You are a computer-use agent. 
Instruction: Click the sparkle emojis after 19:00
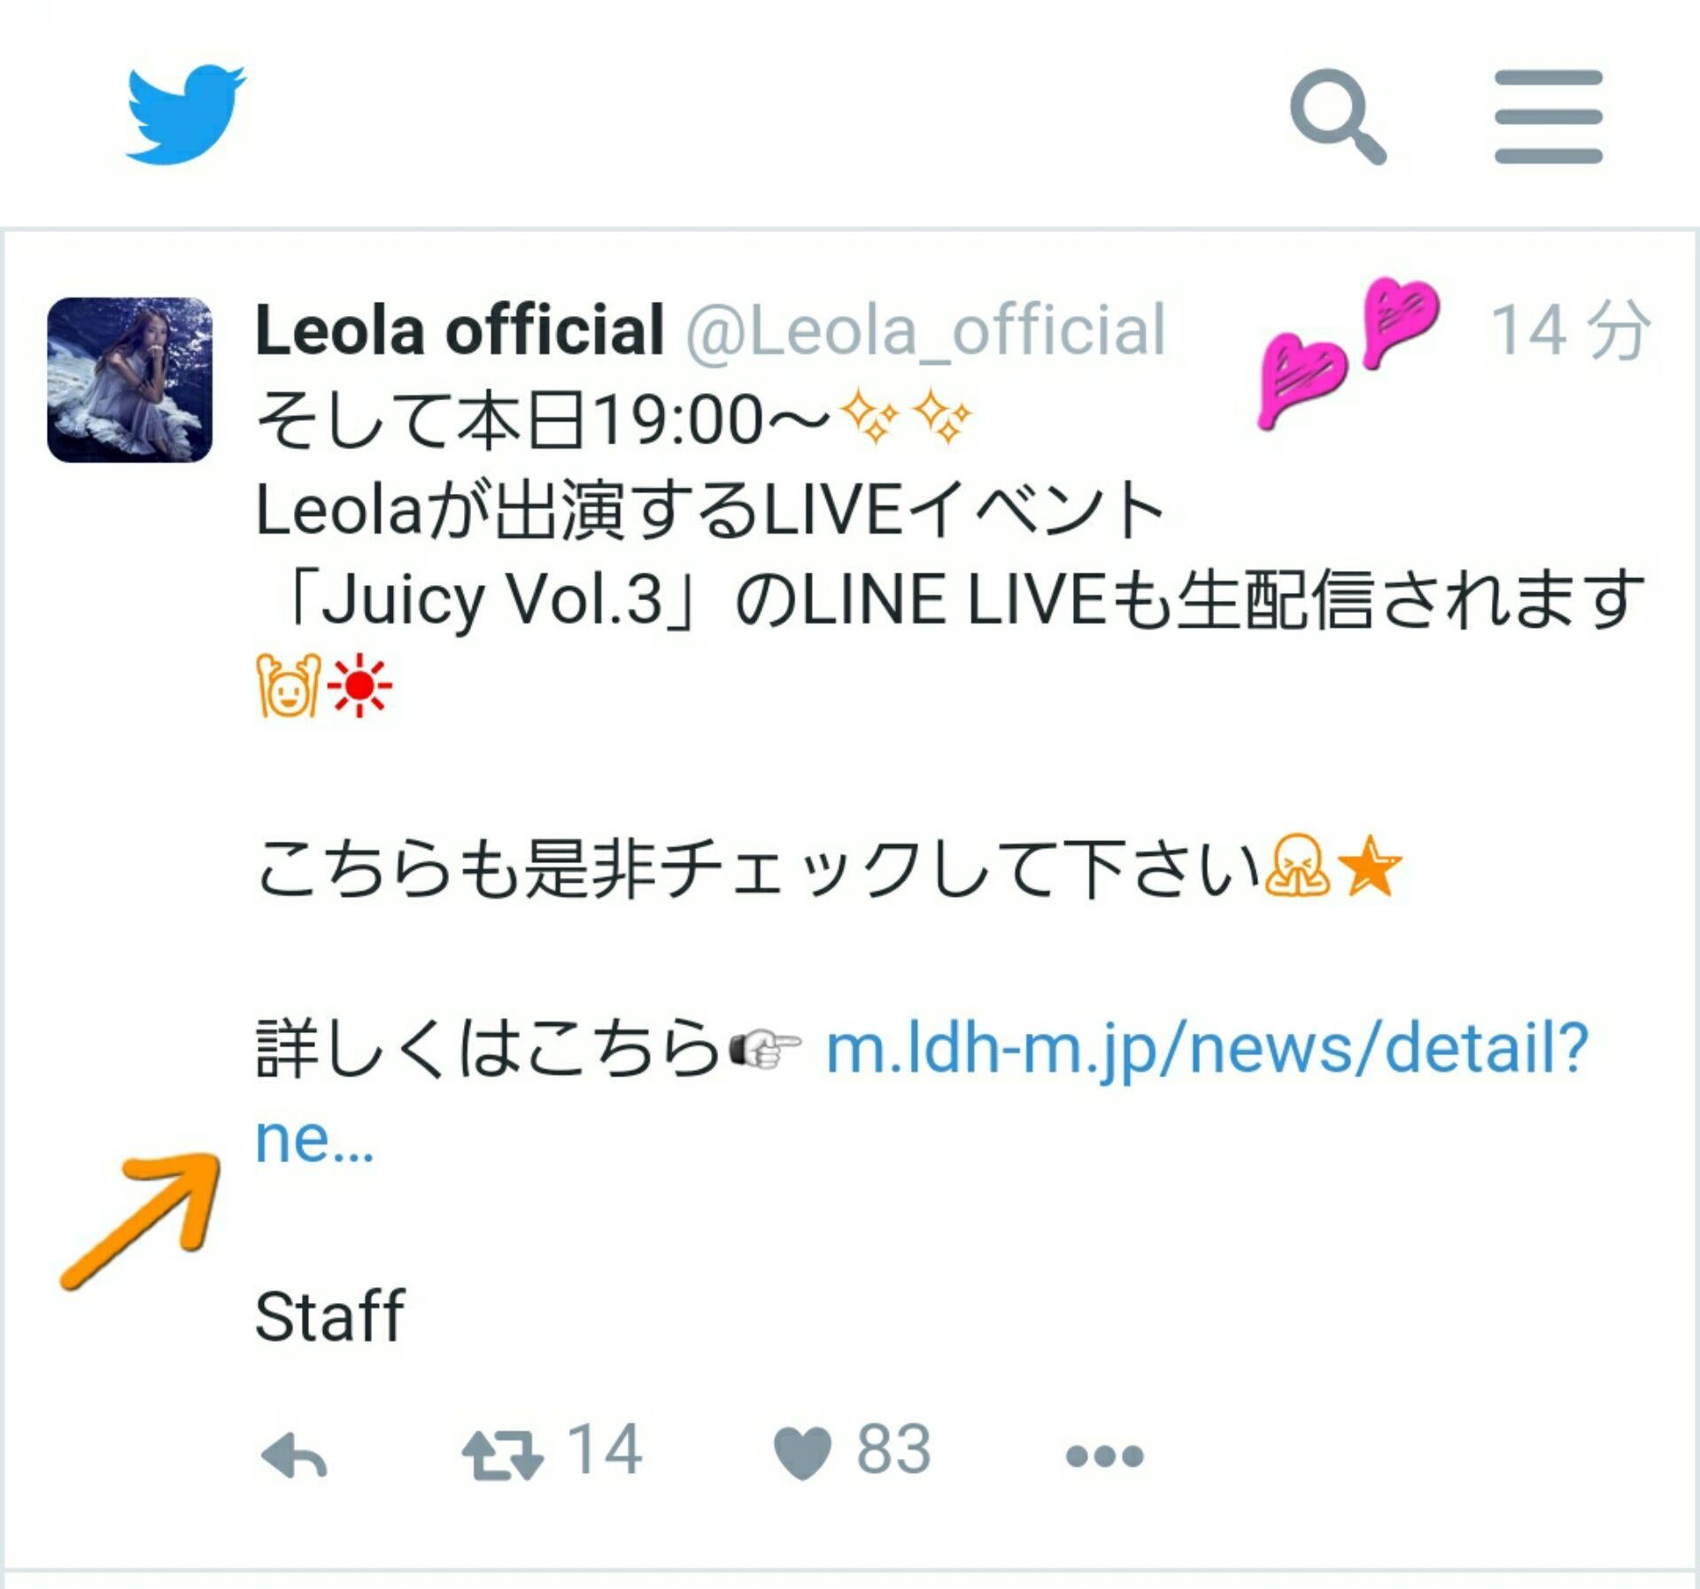click(x=904, y=419)
